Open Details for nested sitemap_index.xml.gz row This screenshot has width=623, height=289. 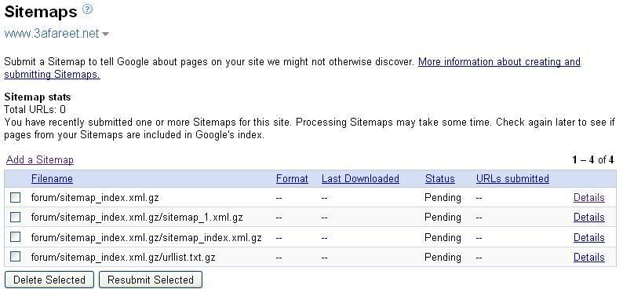588,237
